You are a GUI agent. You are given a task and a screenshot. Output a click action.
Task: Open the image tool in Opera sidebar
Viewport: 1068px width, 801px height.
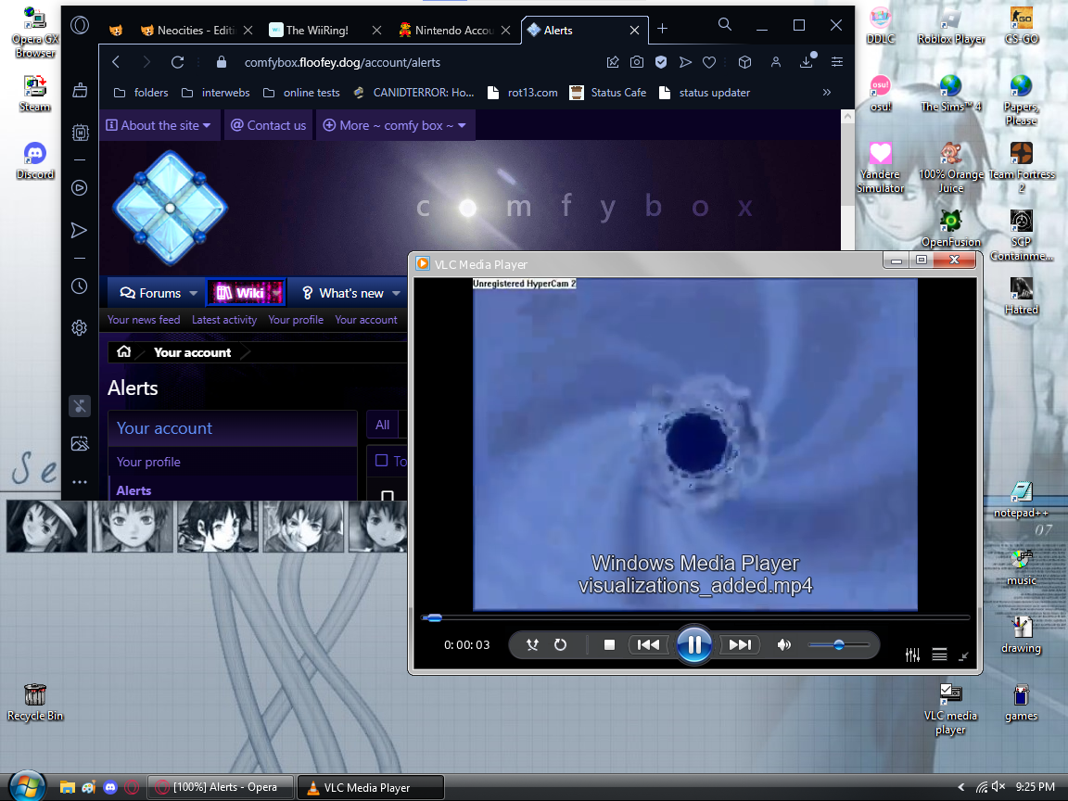point(80,444)
